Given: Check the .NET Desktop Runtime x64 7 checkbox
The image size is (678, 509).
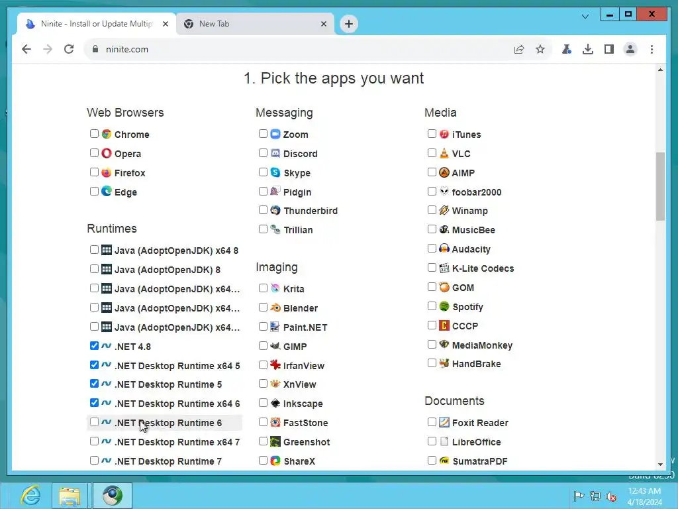Looking at the screenshot, I should [94, 441].
